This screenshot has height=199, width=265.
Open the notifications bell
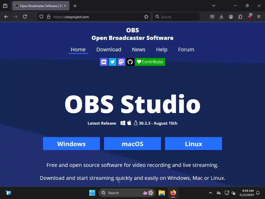(x=258, y=193)
